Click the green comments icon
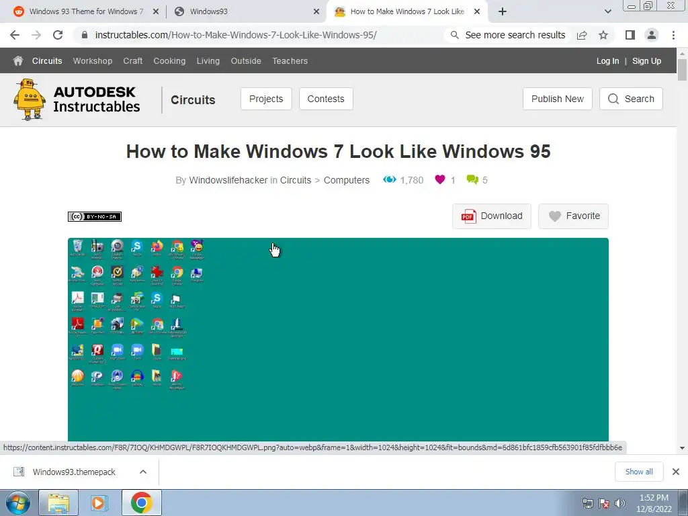 [x=472, y=179]
